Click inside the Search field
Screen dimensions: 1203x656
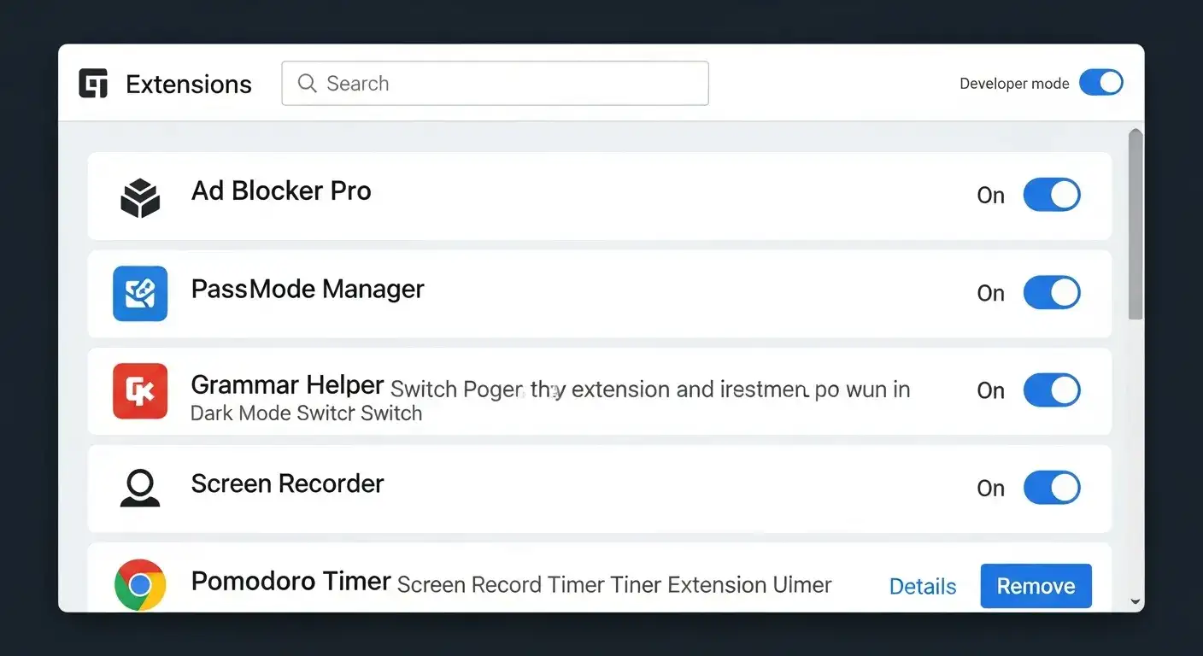pyautogui.click(x=496, y=83)
